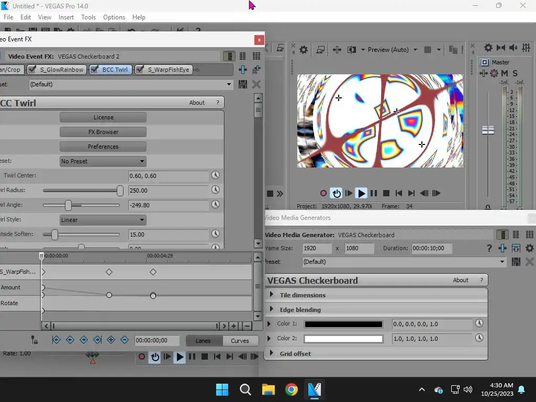Open the Preview (Auto) quality dropdown
536x402 pixels.
click(x=415, y=50)
